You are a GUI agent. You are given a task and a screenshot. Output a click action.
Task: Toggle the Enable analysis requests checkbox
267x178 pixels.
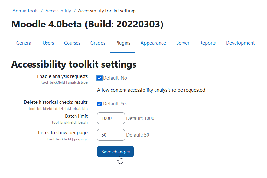[x=99, y=78]
